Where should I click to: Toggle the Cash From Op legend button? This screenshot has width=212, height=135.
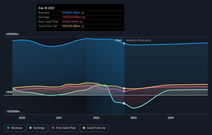tap(94, 128)
